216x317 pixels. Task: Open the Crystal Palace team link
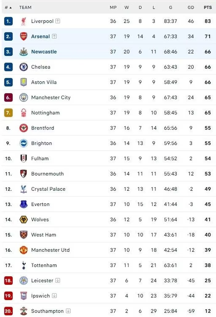click(48, 189)
